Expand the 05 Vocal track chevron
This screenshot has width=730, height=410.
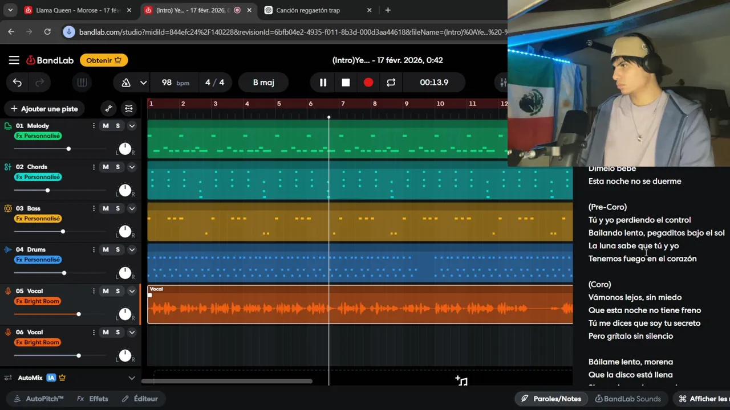(132, 291)
